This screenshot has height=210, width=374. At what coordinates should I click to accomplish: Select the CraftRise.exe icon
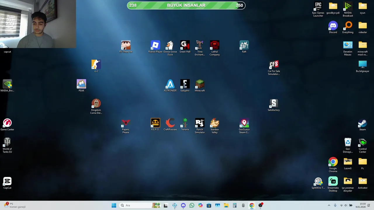click(x=170, y=125)
